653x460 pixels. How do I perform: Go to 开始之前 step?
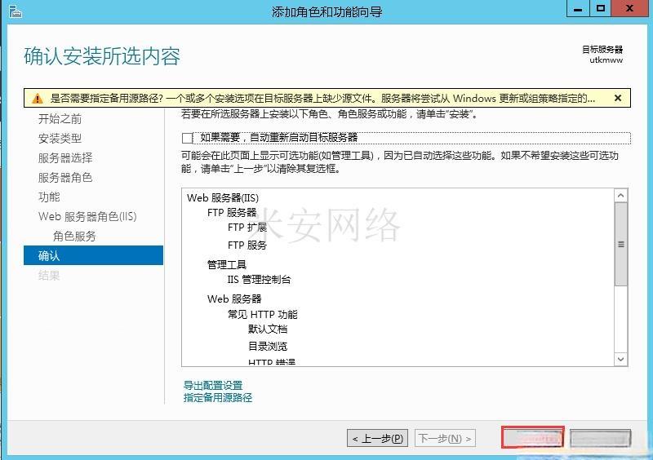(60, 119)
